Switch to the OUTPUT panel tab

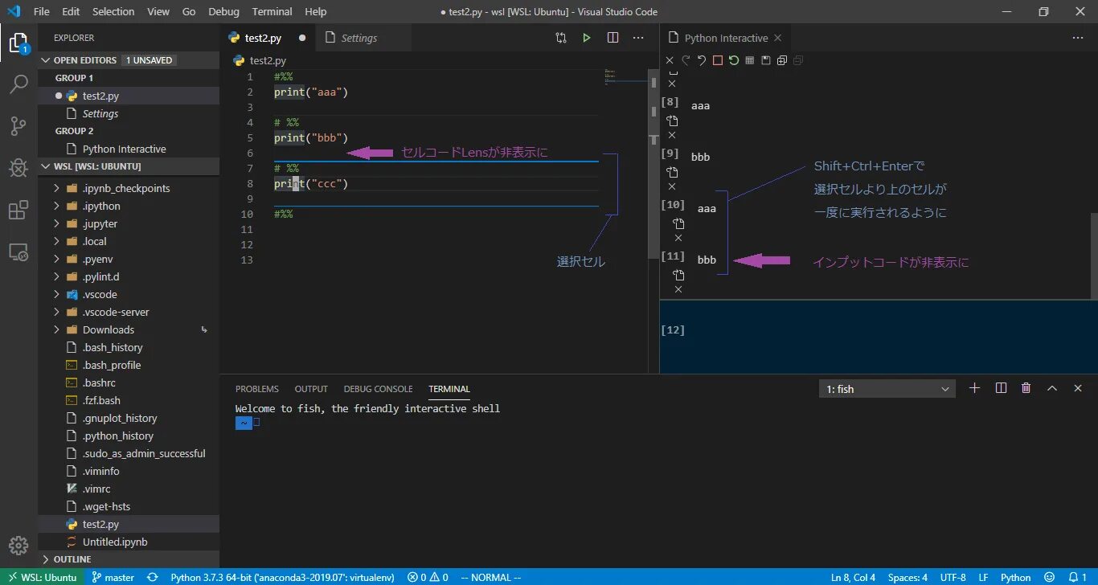pyautogui.click(x=311, y=389)
